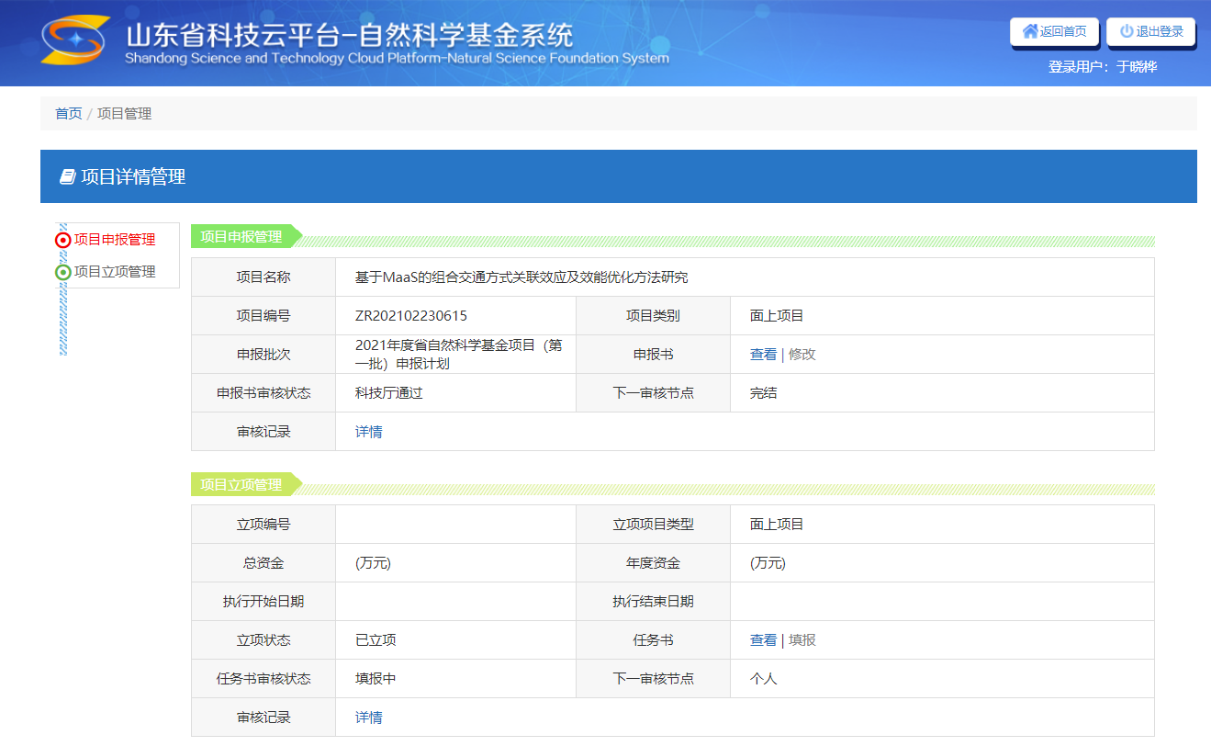Click logged-in user 于晓桦 text
This screenshot has height=746, width=1211.
point(1137,67)
